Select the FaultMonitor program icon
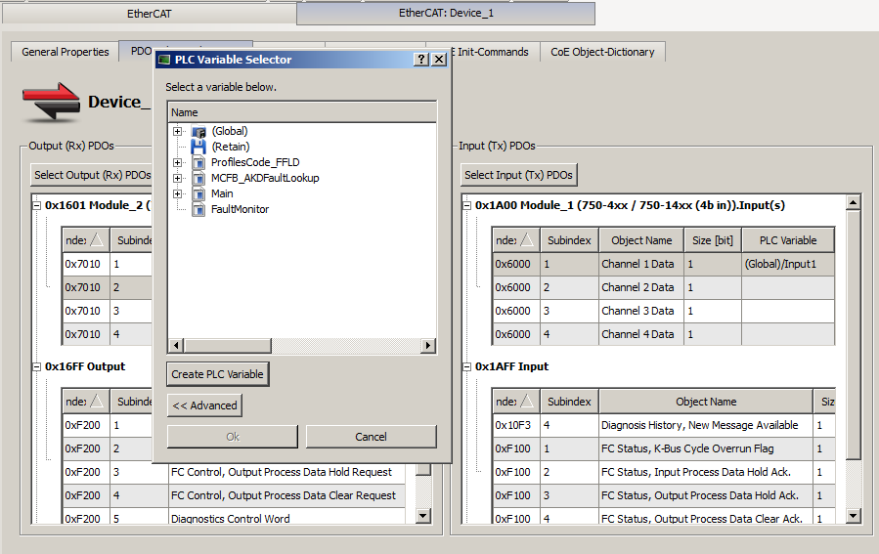 pos(198,210)
